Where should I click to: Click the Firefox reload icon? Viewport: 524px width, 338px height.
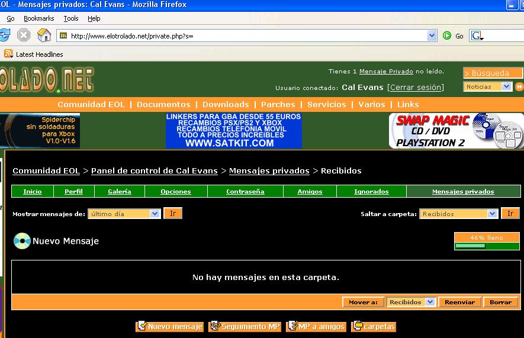tap(4, 35)
